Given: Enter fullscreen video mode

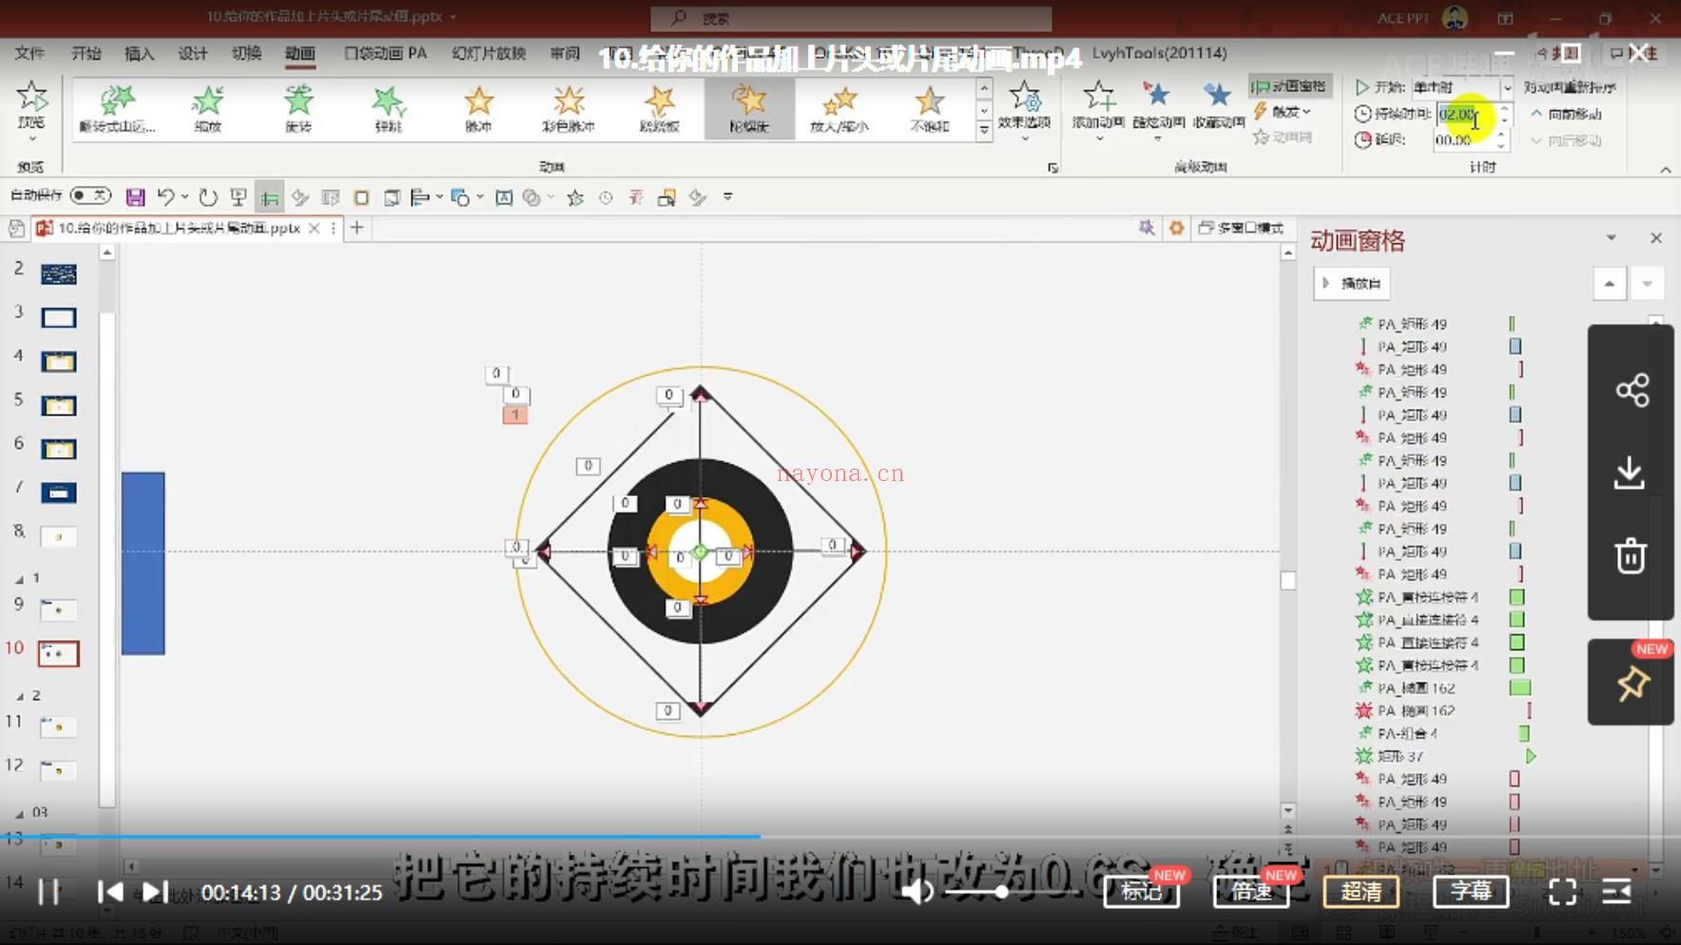Looking at the screenshot, I should click(x=1562, y=892).
